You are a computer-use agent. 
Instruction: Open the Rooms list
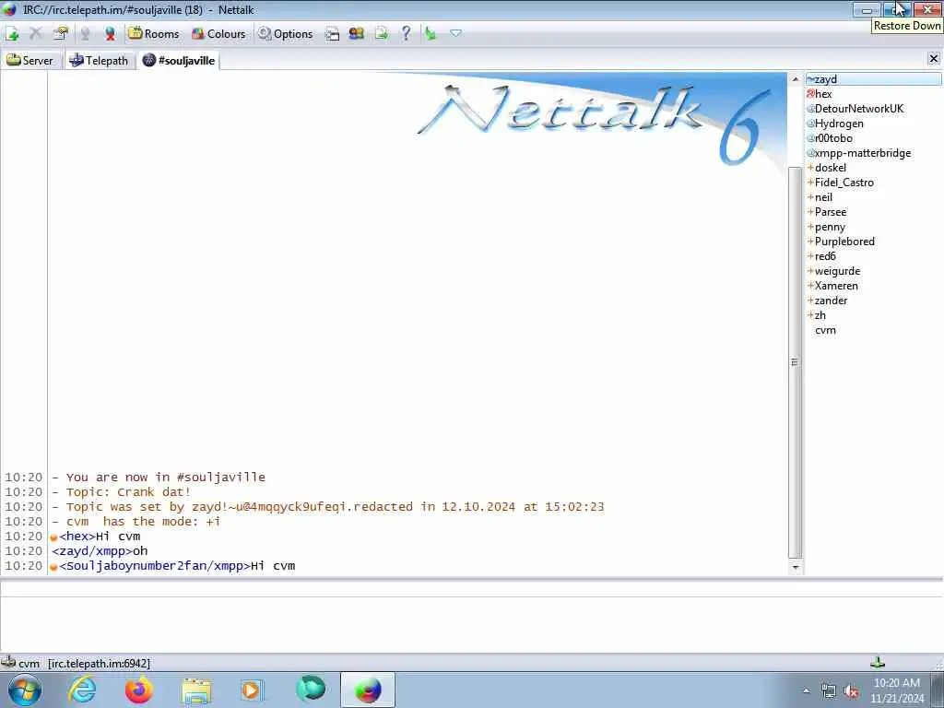pyautogui.click(x=154, y=34)
